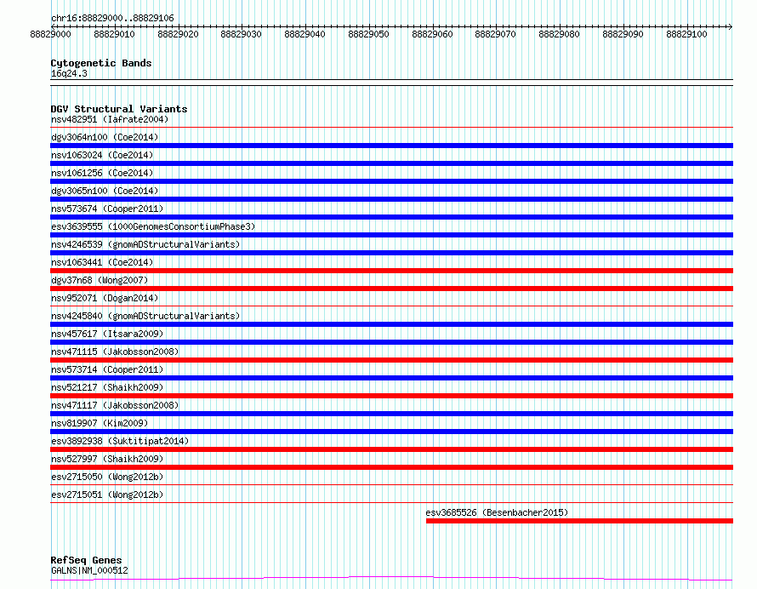Screen dimensions: 757x589
Task: Open variant nsv1061256 (Coe2014)
Action: pos(102,173)
